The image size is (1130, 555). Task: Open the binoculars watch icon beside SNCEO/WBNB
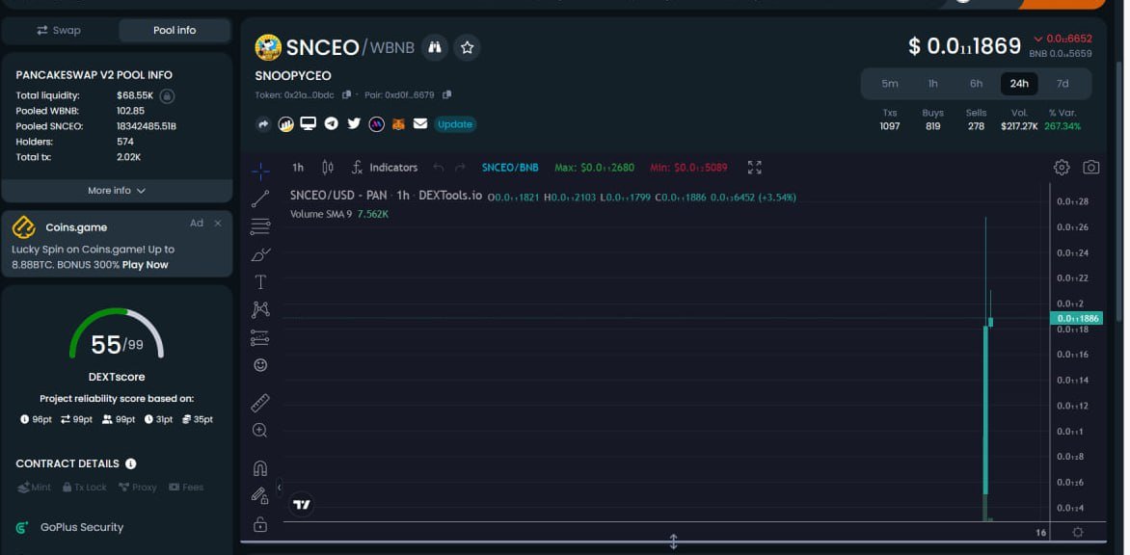435,47
